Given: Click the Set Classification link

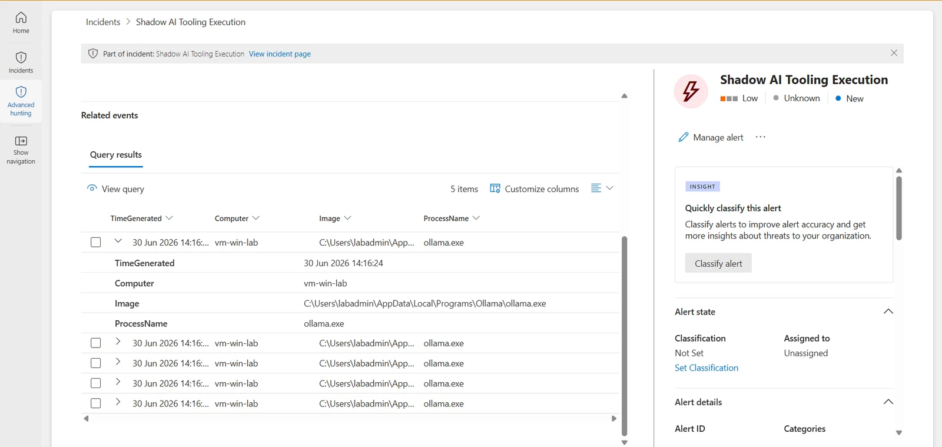Looking at the screenshot, I should click(x=706, y=367).
